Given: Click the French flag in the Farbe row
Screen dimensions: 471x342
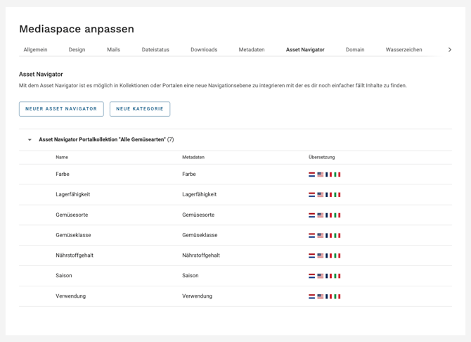Looking at the screenshot, I should [x=329, y=175].
